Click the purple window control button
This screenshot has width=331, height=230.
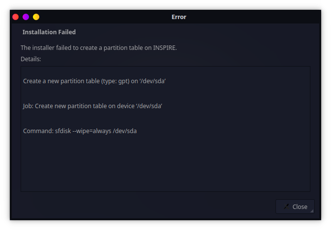click(26, 17)
